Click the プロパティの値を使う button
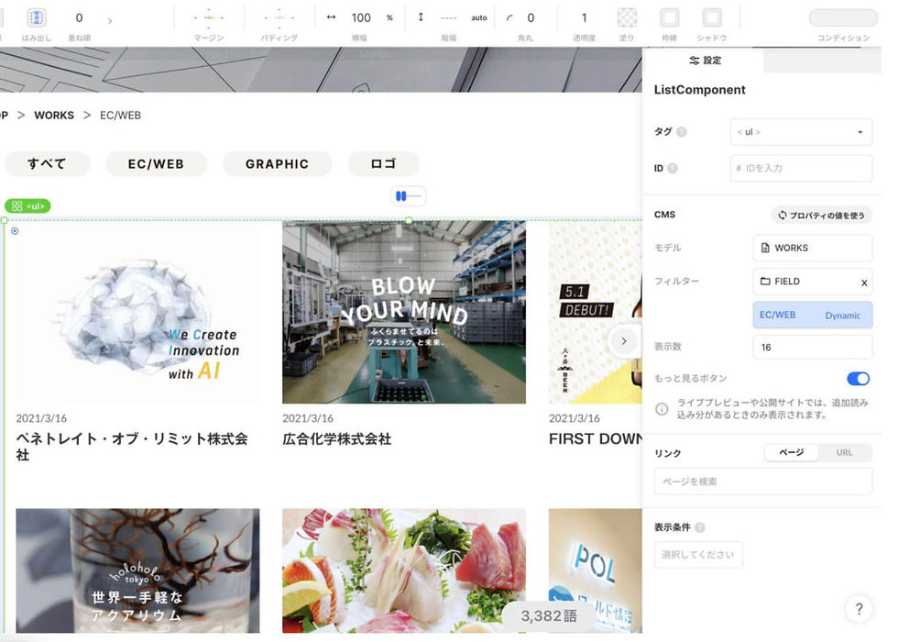898x642 pixels. pos(821,215)
